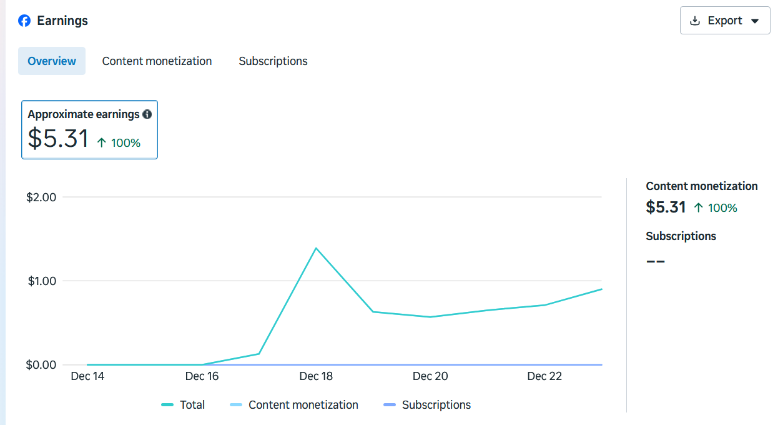Toggle the Total series in the legend
This screenshot has height=425, width=783.
pos(192,405)
